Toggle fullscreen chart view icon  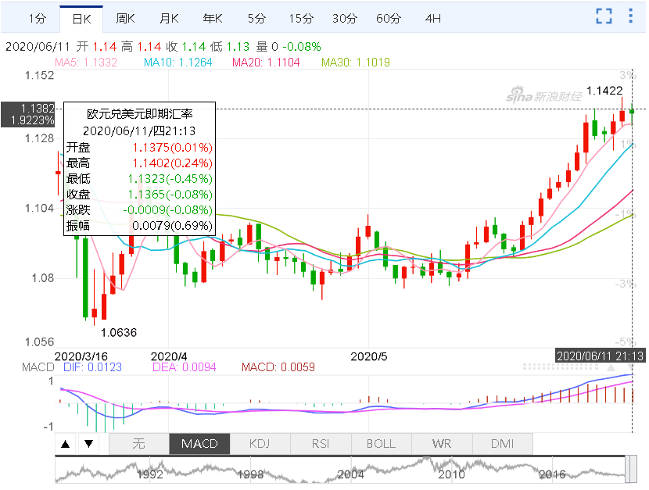point(604,16)
